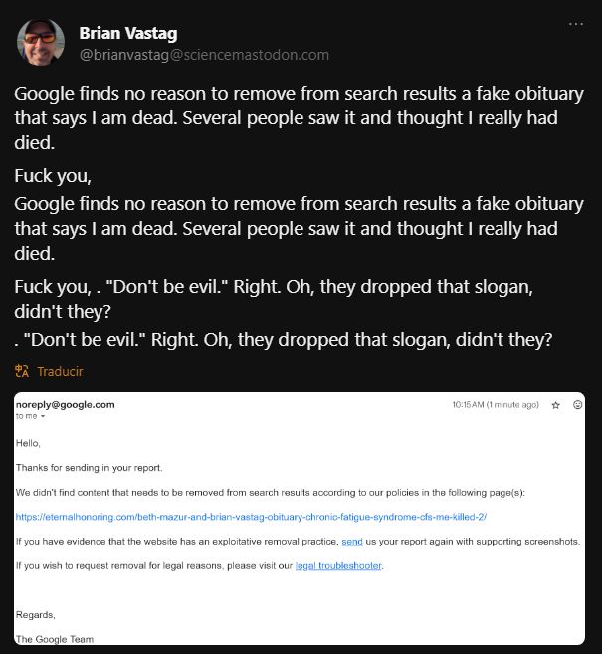Open the @brianvastag@sciencemastodon.com handle
The height and width of the screenshot is (654, 602).
tap(204, 55)
